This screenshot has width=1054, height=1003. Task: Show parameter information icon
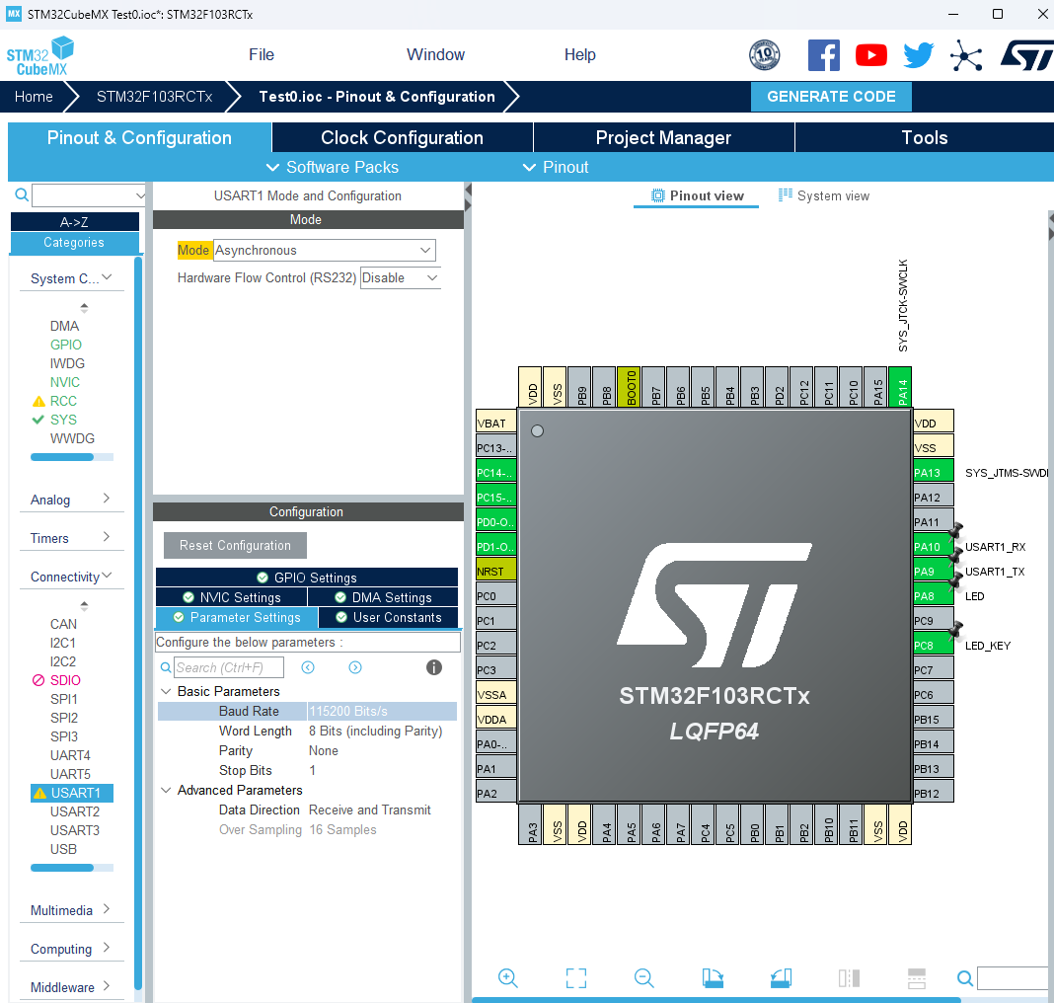click(x=434, y=667)
